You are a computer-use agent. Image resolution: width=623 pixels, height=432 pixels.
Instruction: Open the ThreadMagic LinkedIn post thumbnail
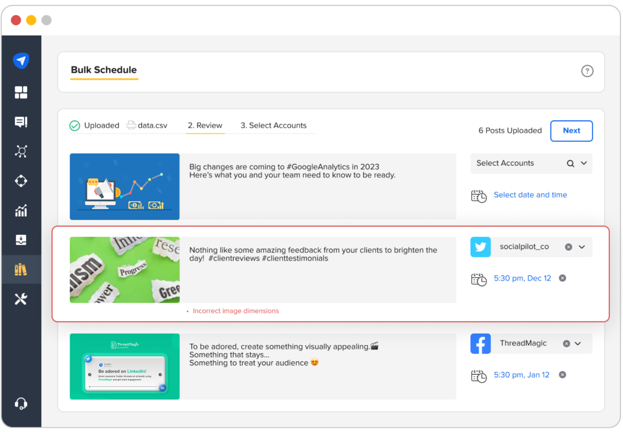coord(125,366)
